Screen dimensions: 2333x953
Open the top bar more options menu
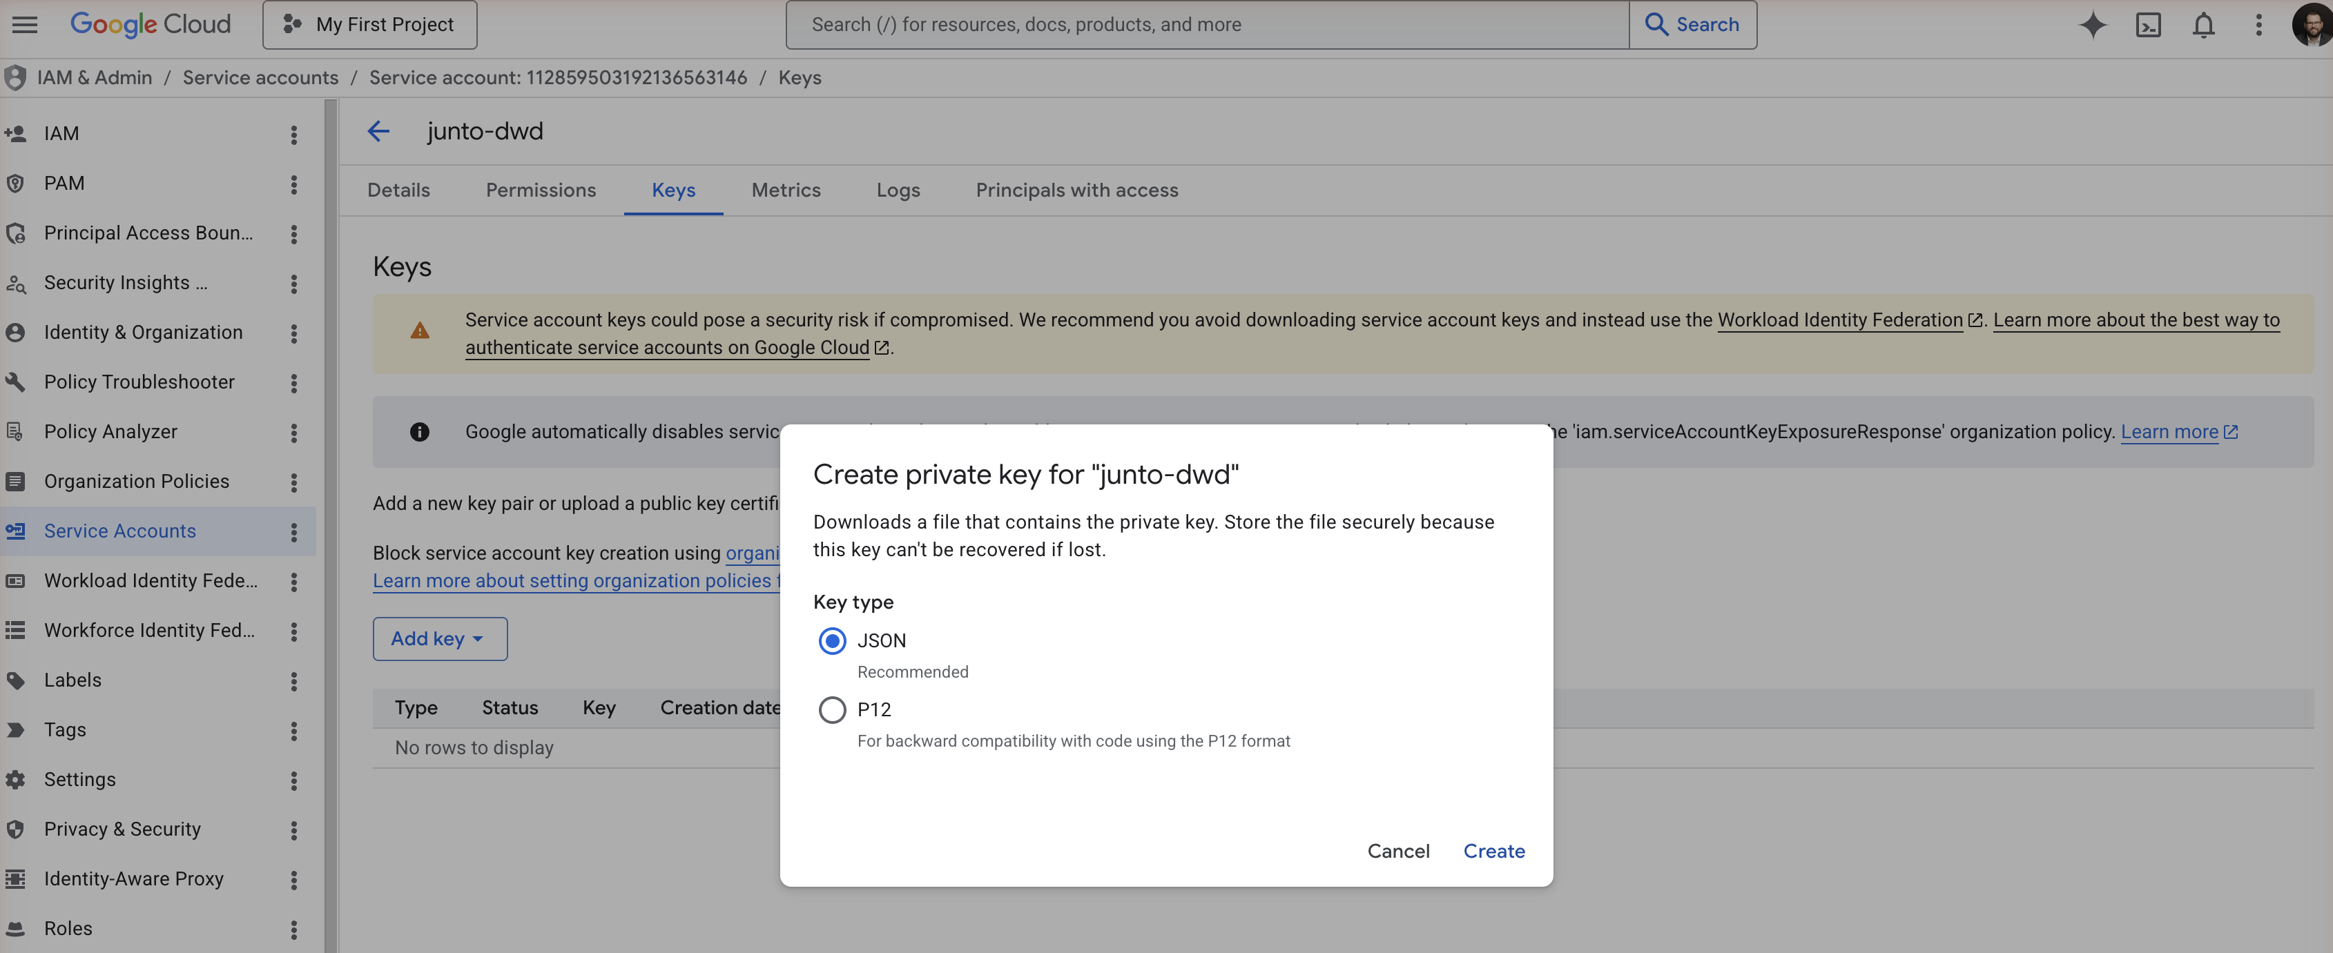point(2258,26)
